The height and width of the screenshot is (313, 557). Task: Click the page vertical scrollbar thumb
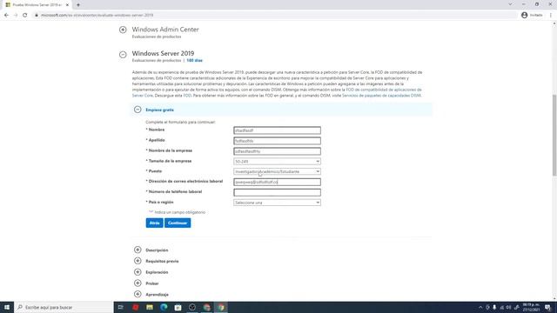point(554,135)
